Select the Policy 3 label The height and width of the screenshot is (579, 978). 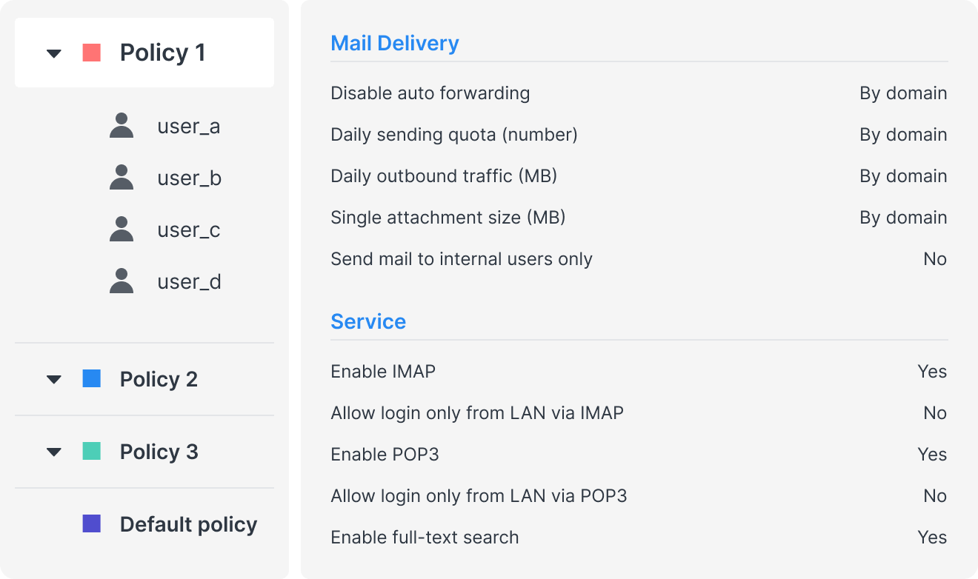pos(159,452)
